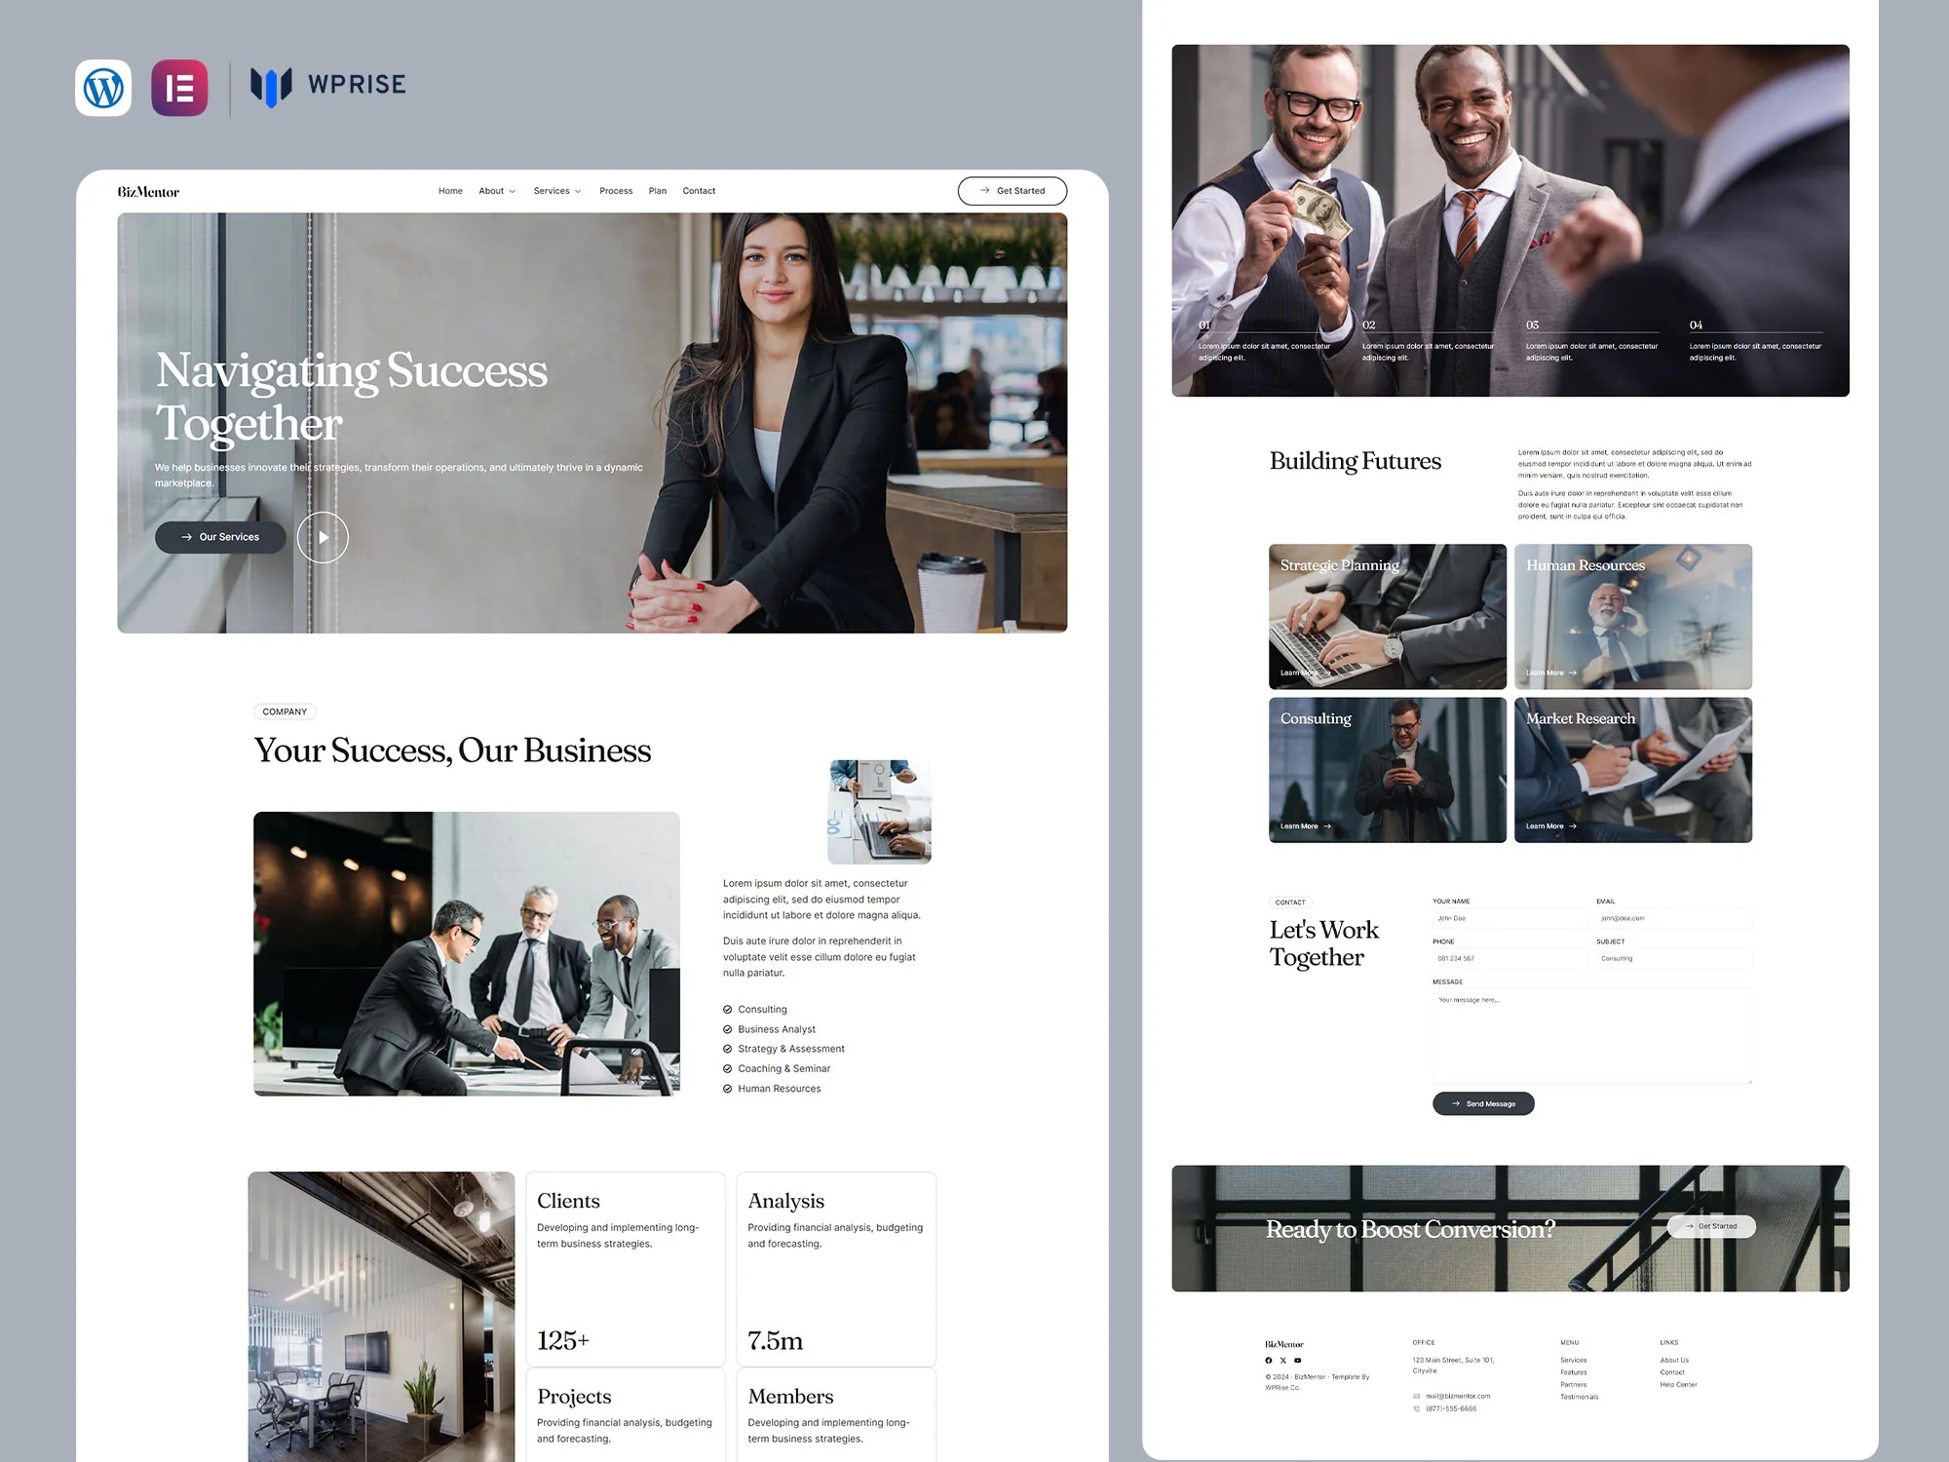Click the Facebook icon in the footer

pyautogui.click(x=1269, y=1361)
